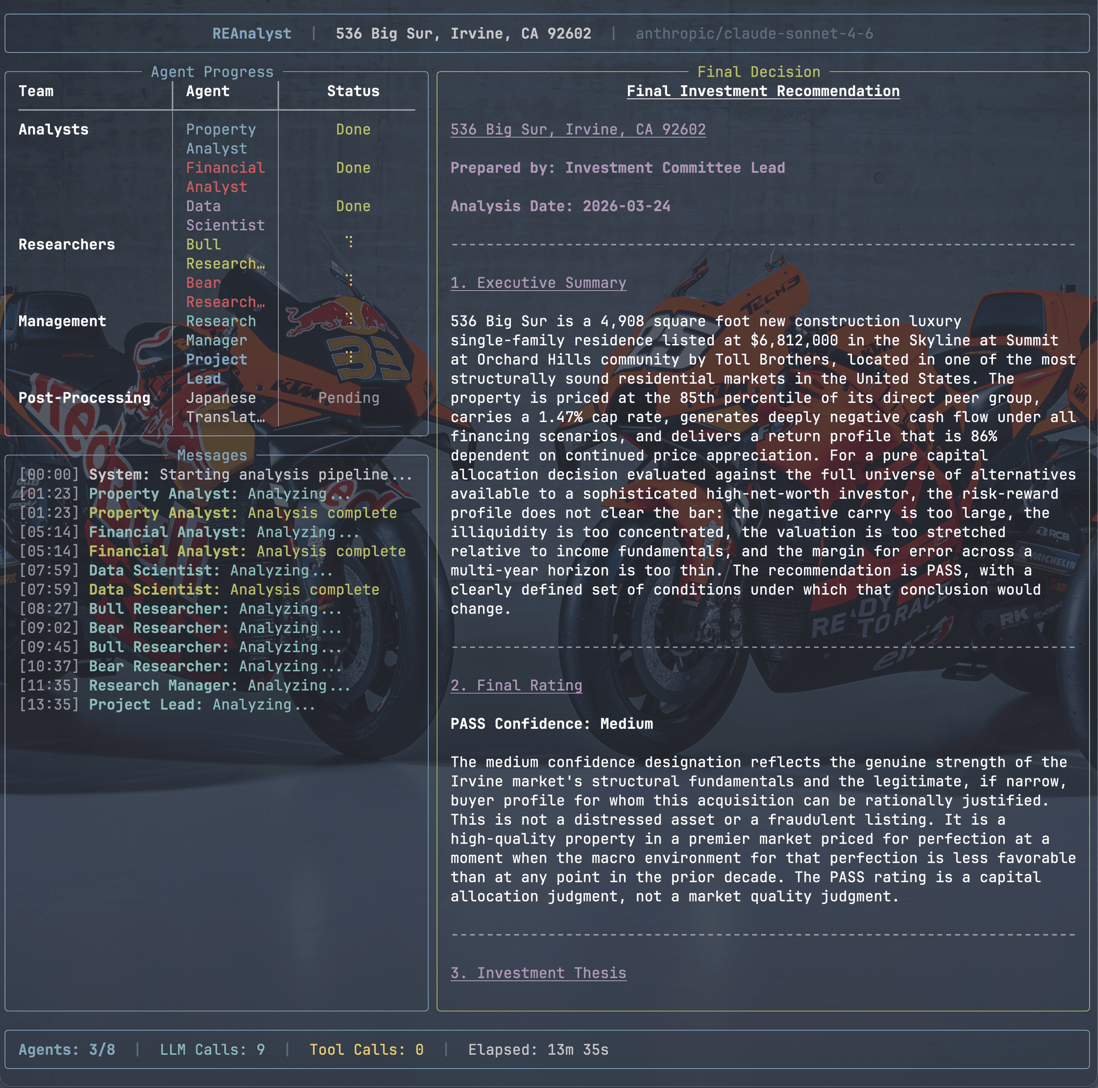Viewport: 1098px width, 1088px height.
Task: Jump to 2. Final Rating heading
Action: (515, 685)
